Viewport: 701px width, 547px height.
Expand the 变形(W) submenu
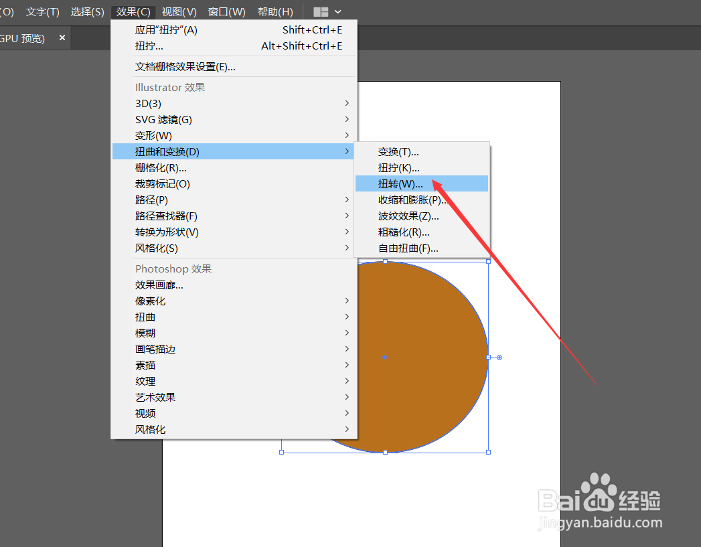click(x=234, y=135)
